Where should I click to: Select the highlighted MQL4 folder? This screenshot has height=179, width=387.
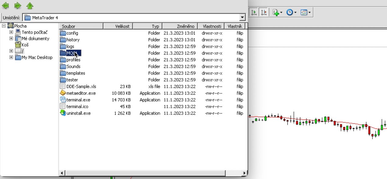pyautogui.click(x=71, y=53)
